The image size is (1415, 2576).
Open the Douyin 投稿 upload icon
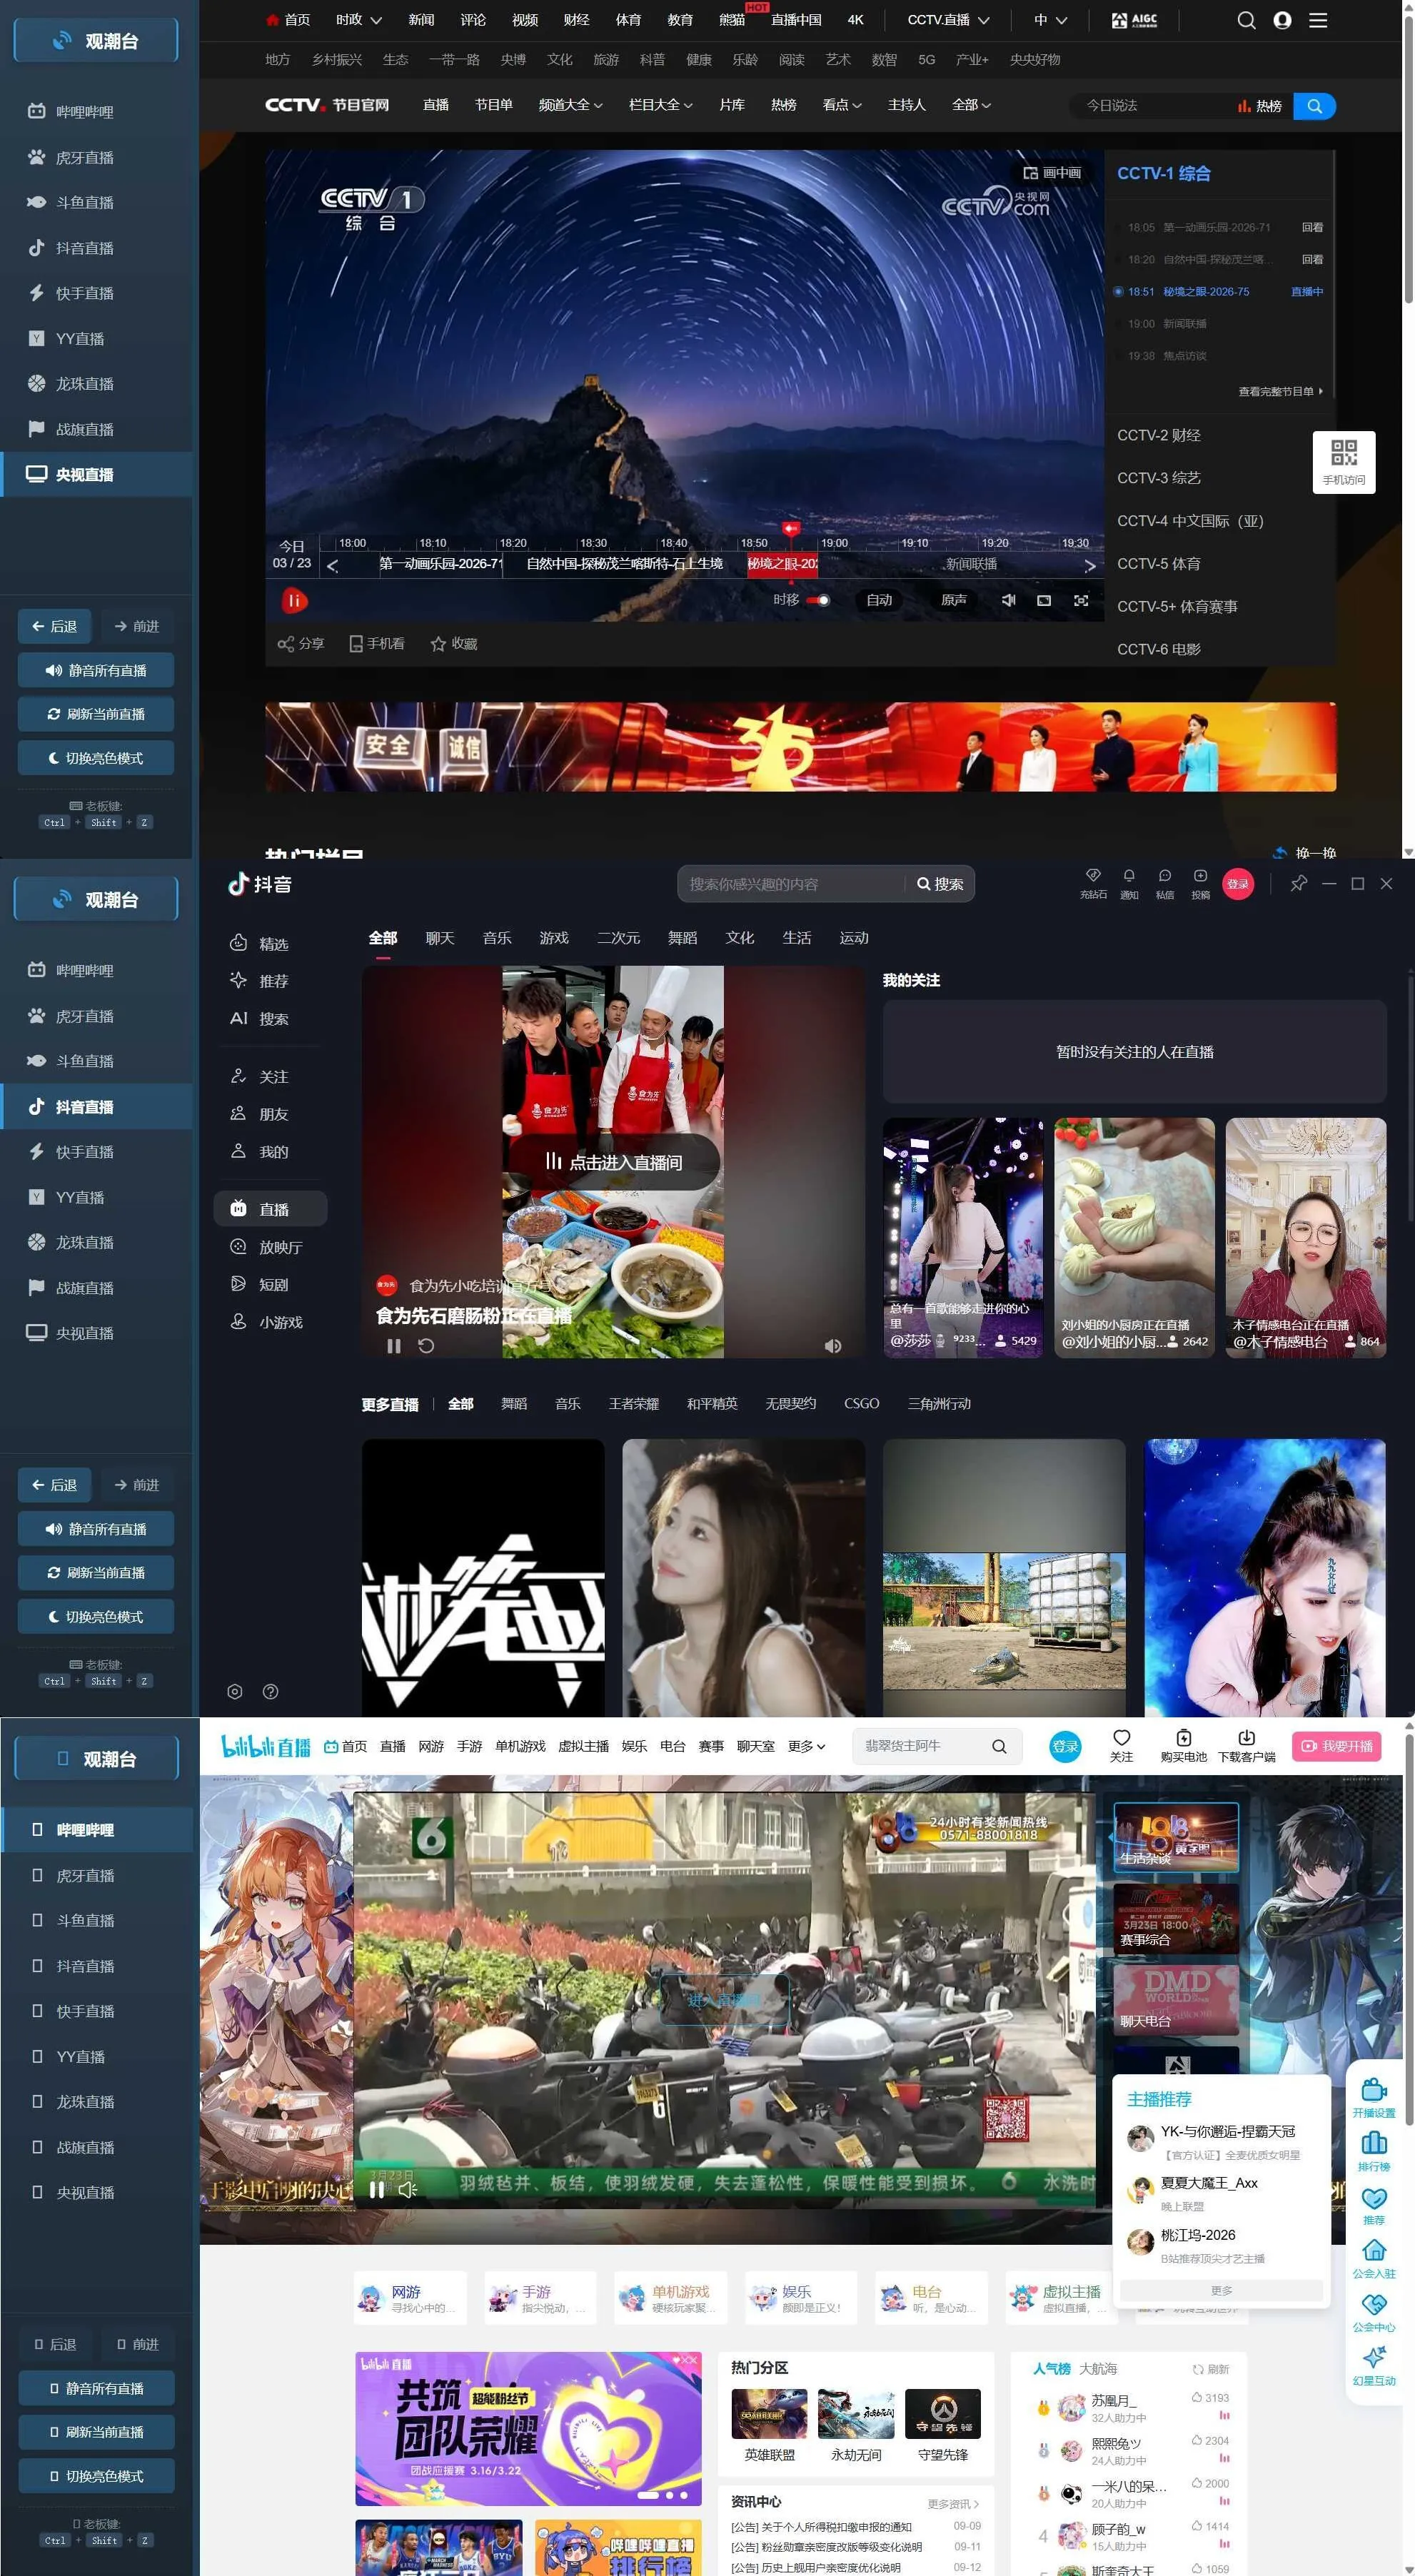(x=1200, y=884)
